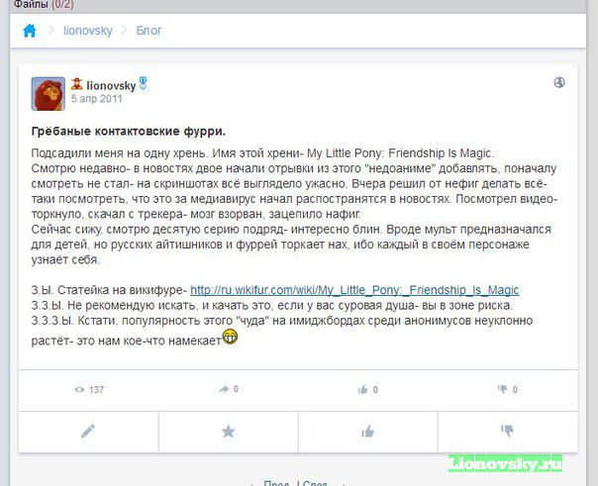Open the ru.wikifur.com My Little Pony link
The width and height of the screenshot is (598, 486).
[354, 290]
